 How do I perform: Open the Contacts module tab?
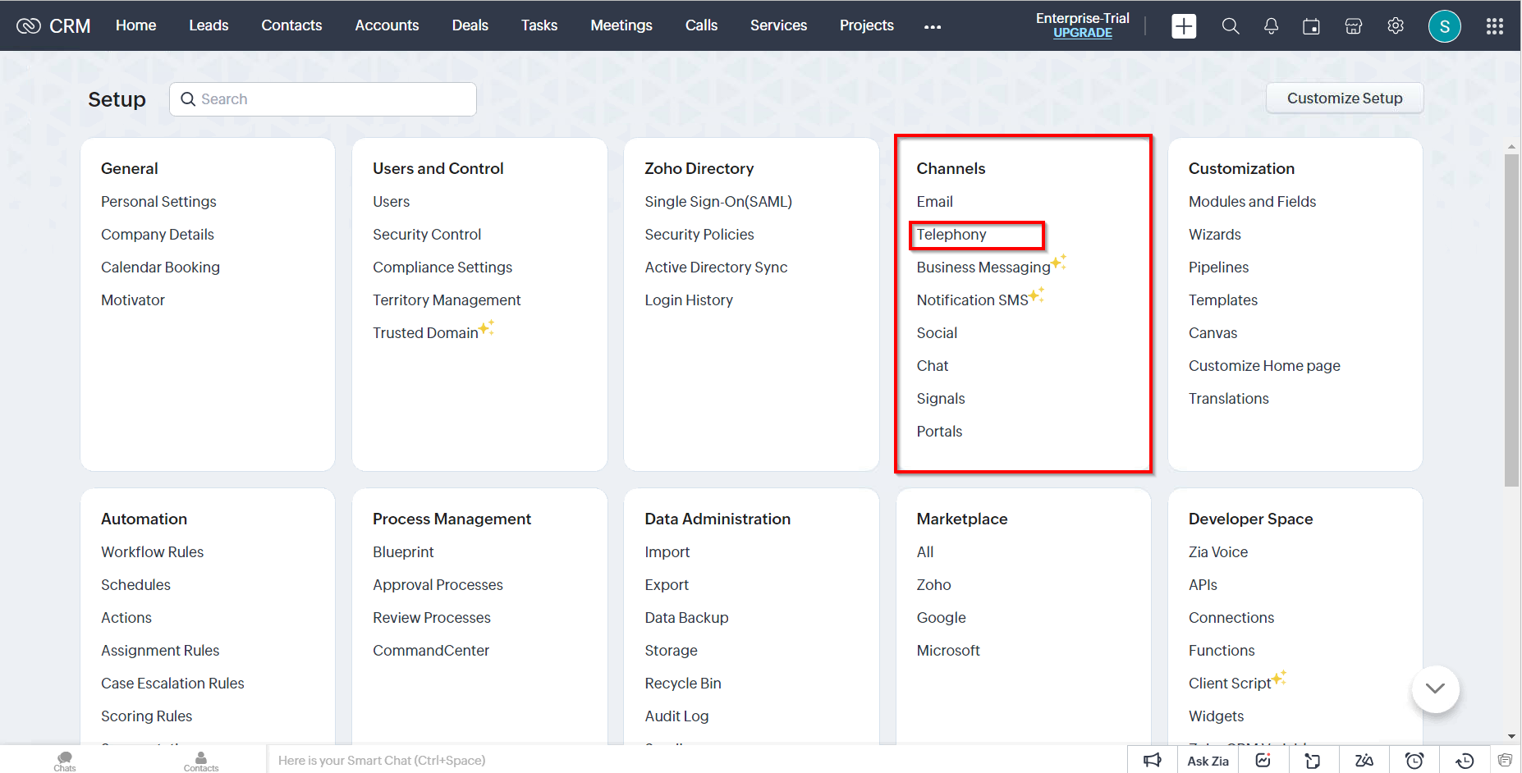click(x=291, y=25)
